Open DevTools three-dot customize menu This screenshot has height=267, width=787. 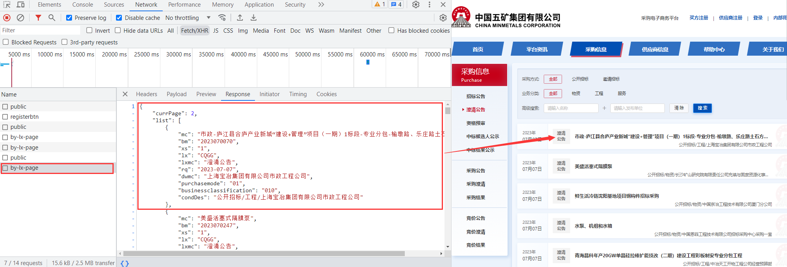click(429, 5)
